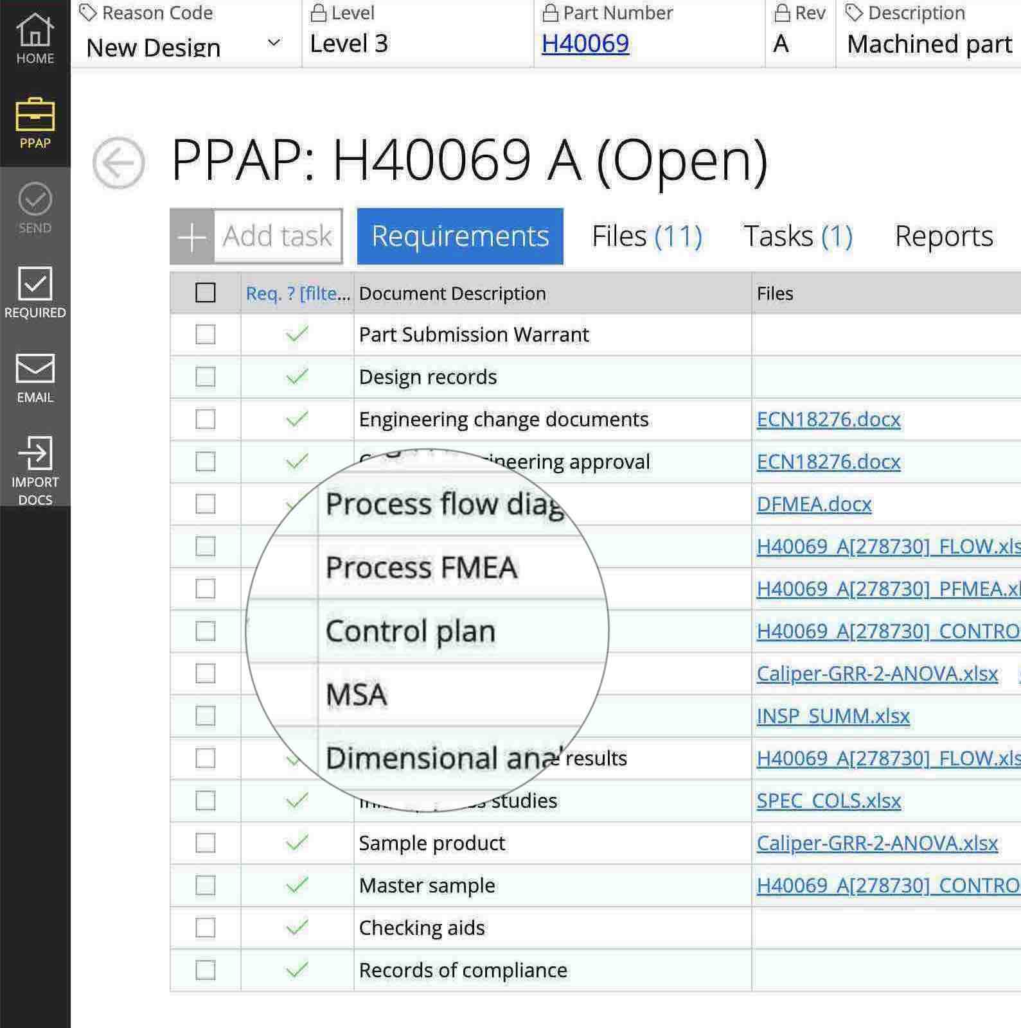
Task: Click green checkmark for Design records
Action: click(297, 376)
